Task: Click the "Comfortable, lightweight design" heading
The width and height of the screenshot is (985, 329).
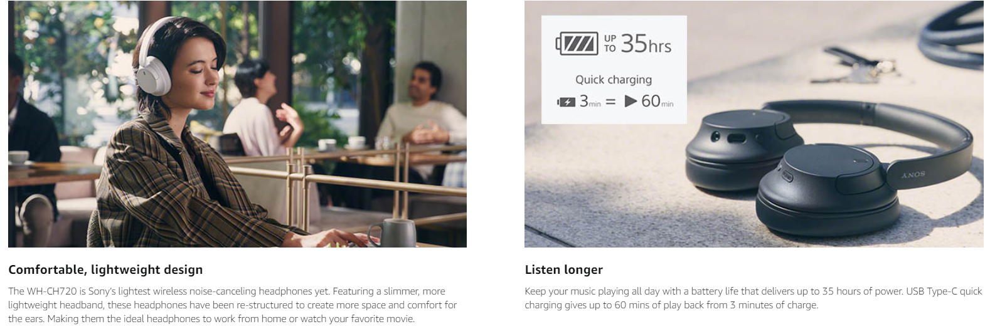Action: pyautogui.click(x=105, y=269)
